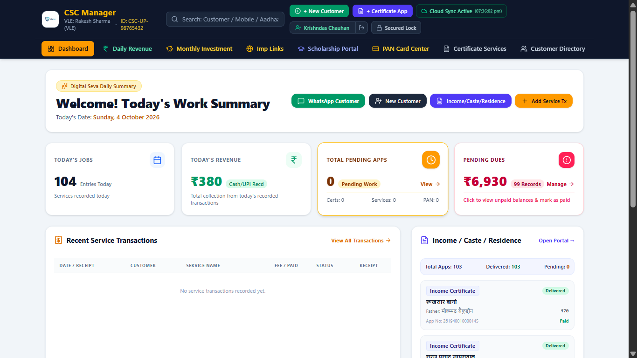The height and width of the screenshot is (358, 637).
Task: Click the STATUS column header
Action: click(x=325, y=266)
